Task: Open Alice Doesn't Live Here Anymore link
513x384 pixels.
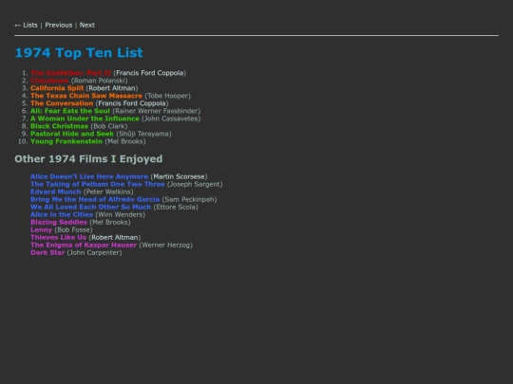Action: 89,176
